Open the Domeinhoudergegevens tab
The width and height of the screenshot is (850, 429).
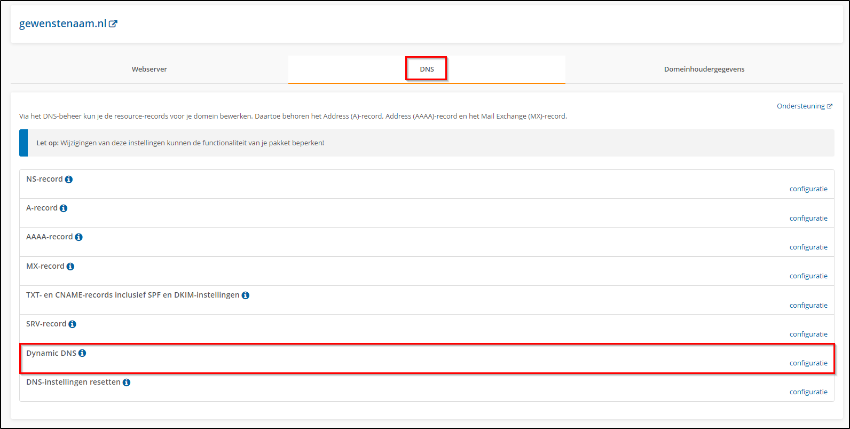[704, 69]
